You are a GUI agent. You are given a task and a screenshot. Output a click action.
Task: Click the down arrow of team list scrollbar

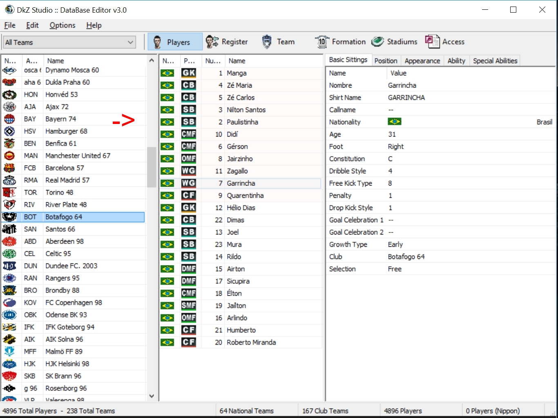tap(152, 396)
